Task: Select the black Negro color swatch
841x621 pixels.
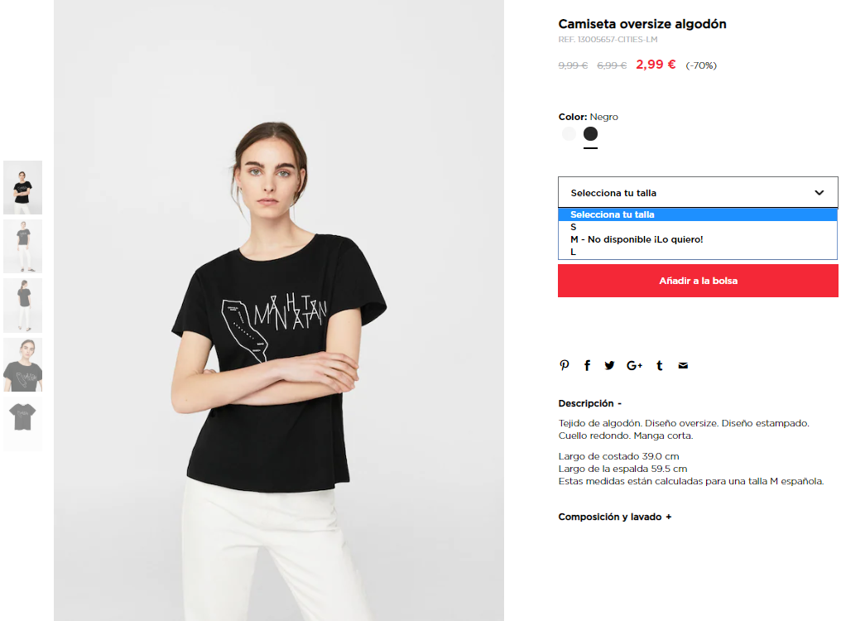Action: (x=590, y=133)
